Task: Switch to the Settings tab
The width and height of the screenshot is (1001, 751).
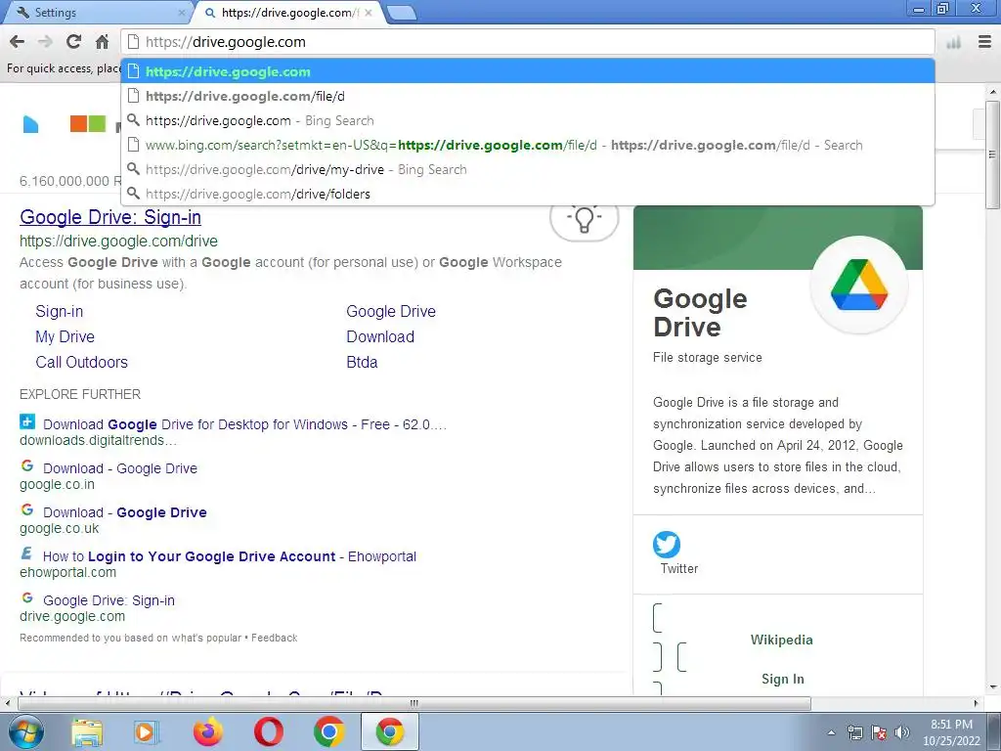Action: pos(96,12)
